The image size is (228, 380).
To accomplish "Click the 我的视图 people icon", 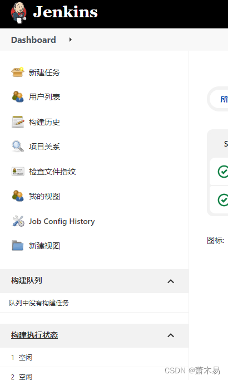I will click(18, 196).
